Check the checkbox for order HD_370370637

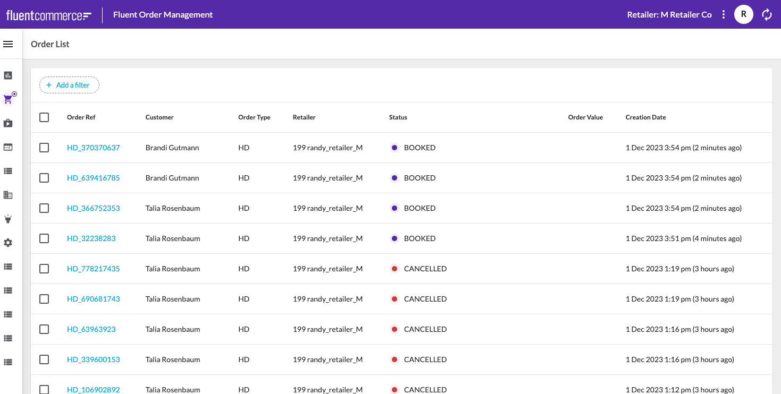(44, 148)
